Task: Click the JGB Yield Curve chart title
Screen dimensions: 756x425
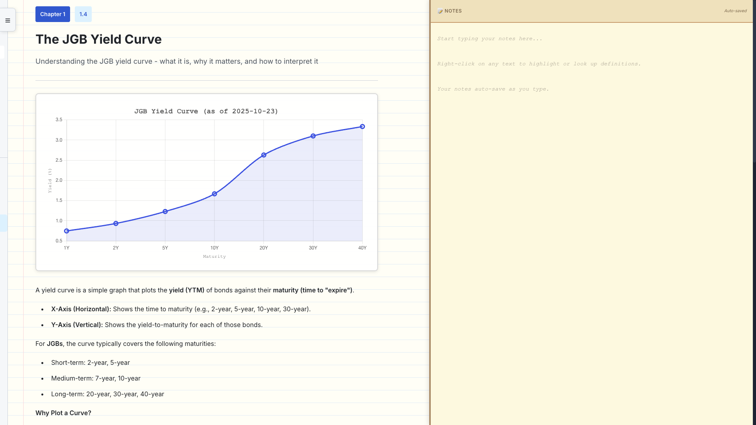Action: tap(206, 111)
